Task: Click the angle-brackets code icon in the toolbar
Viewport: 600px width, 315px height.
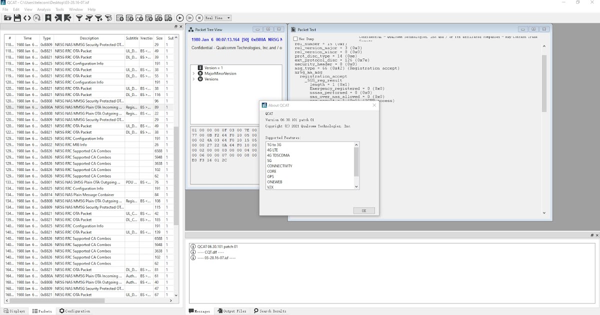Action: click(x=27, y=18)
